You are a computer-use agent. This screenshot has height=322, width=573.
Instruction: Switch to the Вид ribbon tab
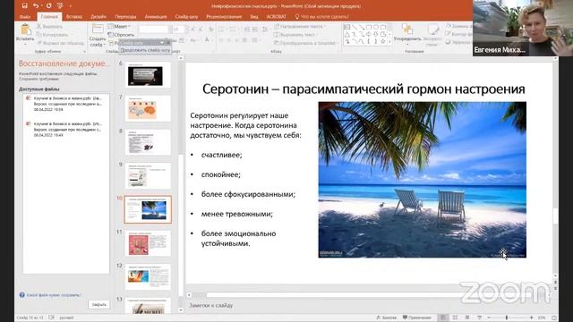coord(254,16)
